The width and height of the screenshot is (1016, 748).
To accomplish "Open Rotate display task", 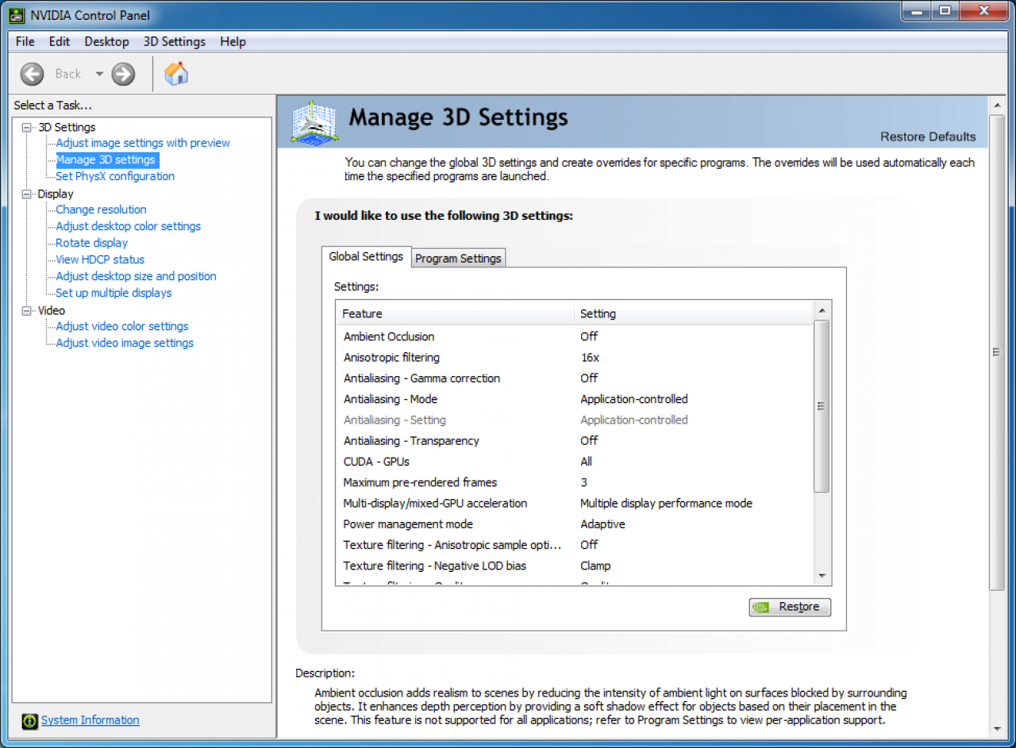I will pos(91,243).
